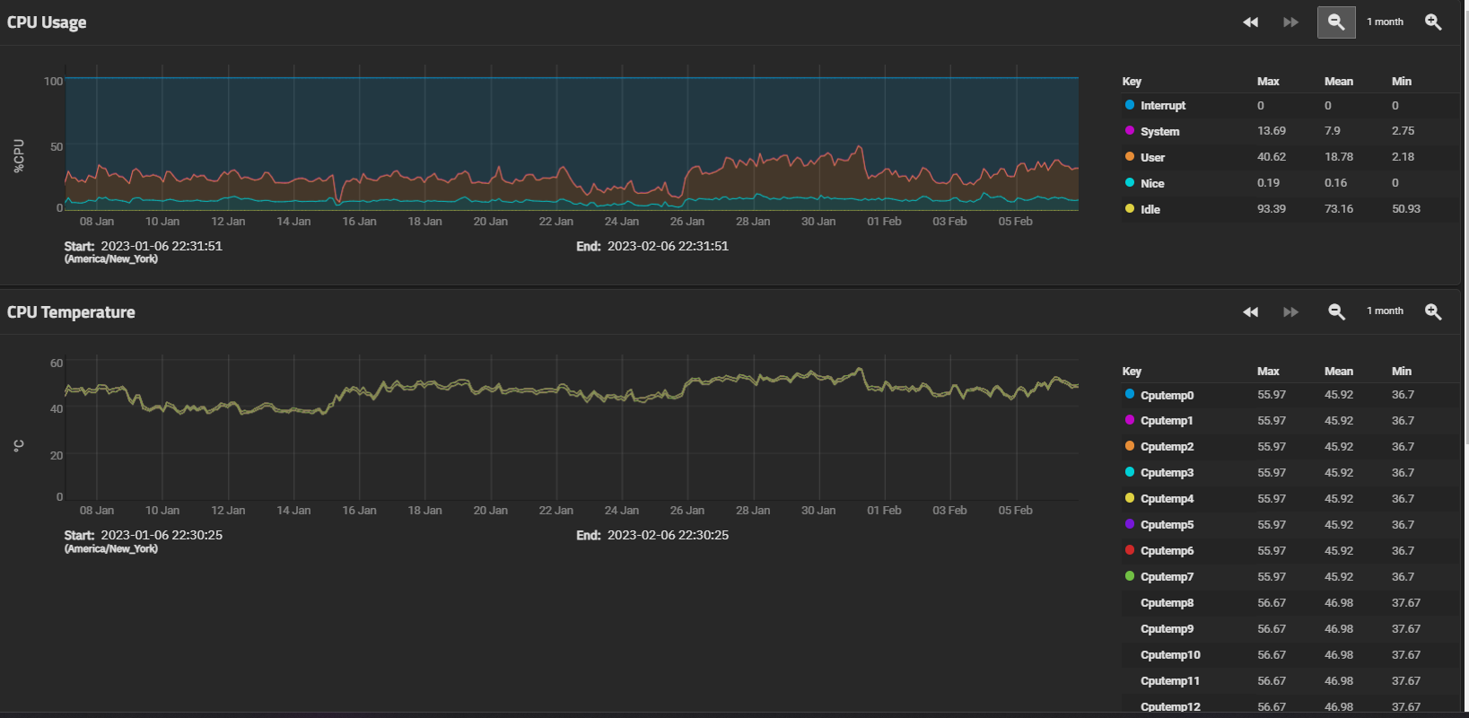This screenshot has height=718, width=1469.
Task: Click the Cputemp5 legend color dot
Action: coord(1130,524)
